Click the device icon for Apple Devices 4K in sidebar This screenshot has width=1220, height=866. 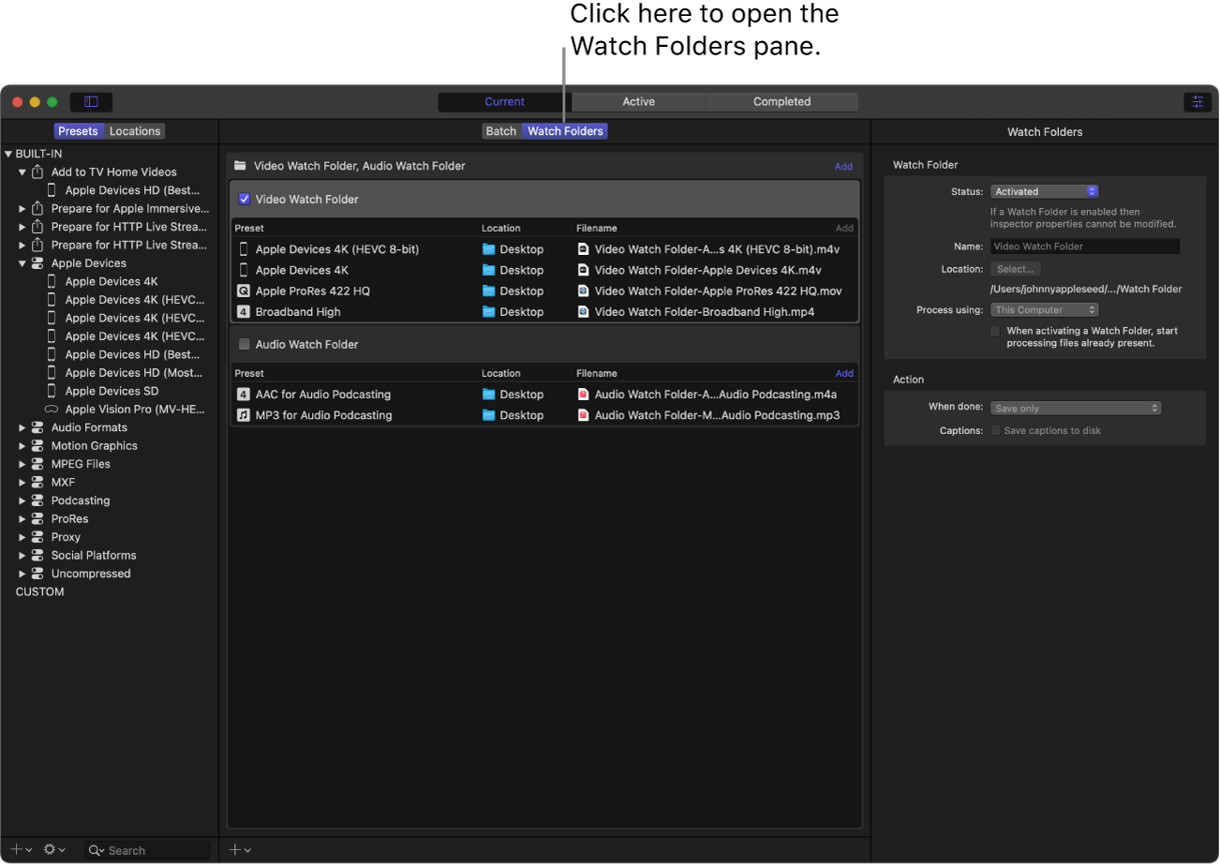(x=52, y=281)
